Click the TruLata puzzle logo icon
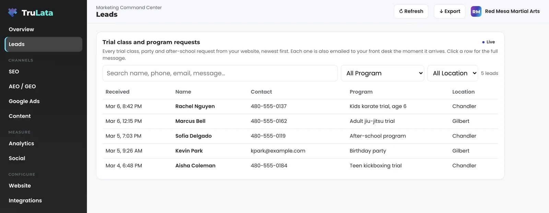The height and width of the screenshot is (213, 549). coord(13,13)
